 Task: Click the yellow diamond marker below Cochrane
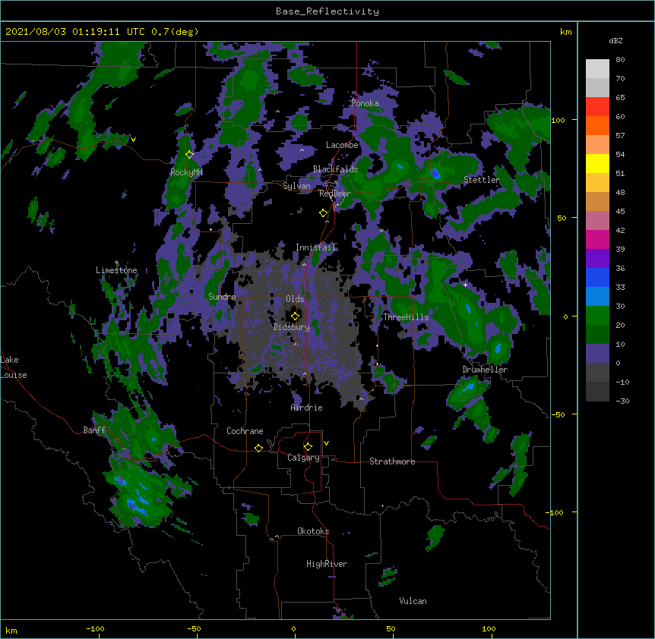coord(258,448)
